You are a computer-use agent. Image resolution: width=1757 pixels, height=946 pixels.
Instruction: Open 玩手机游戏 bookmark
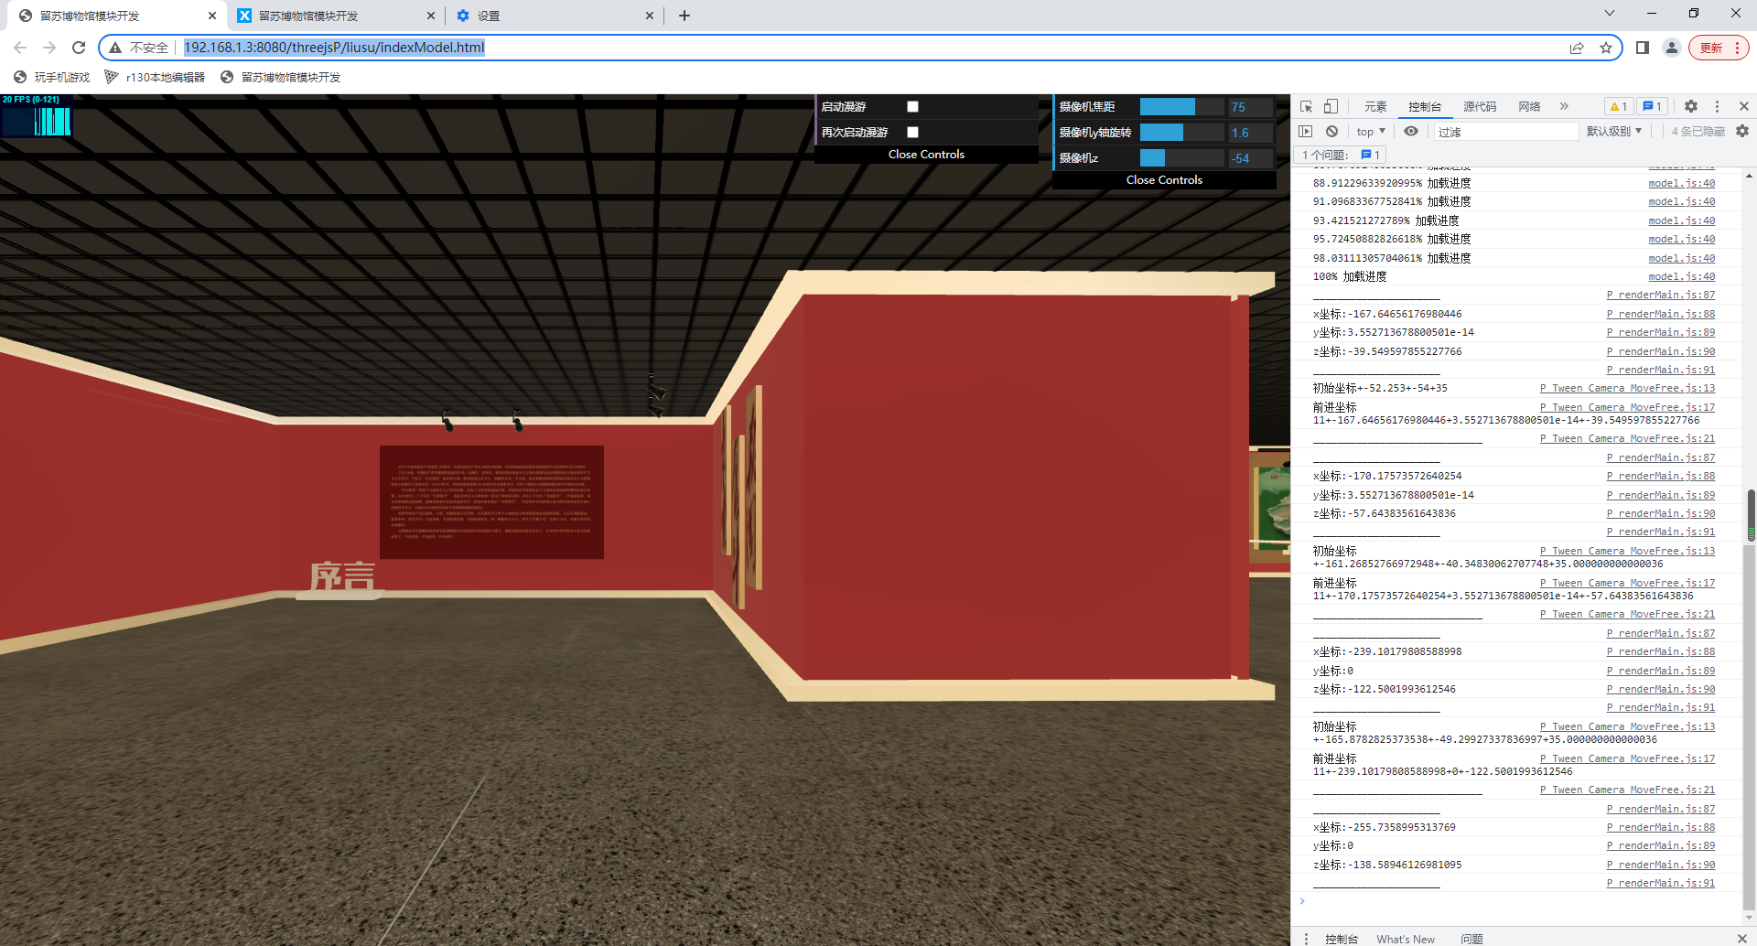click(52, 77)
